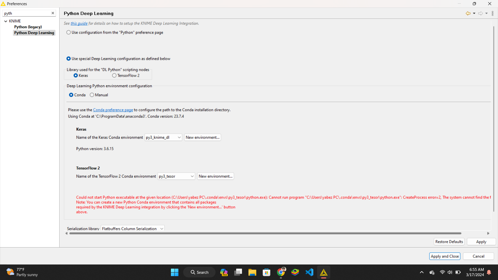Open Microsoft Store from taskbar
The width and height of the screenshot is (498, 280).
pyautogui.click(x=266, y=272)
